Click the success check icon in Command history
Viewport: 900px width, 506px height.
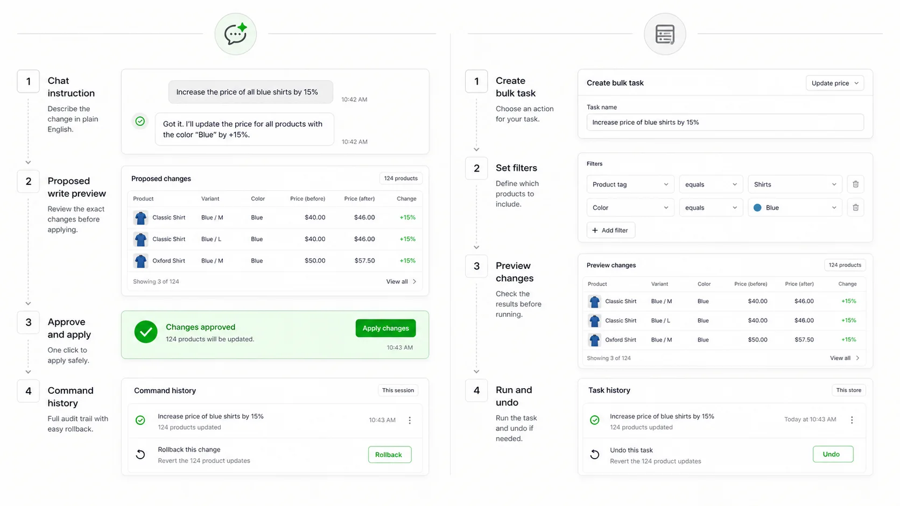[x=140, y=421]
